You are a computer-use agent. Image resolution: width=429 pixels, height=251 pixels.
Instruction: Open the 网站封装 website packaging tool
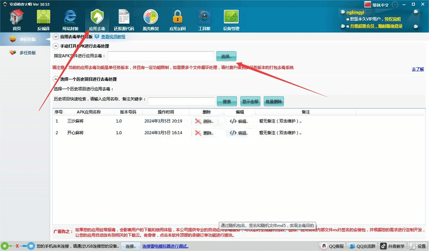click(70, 20)
